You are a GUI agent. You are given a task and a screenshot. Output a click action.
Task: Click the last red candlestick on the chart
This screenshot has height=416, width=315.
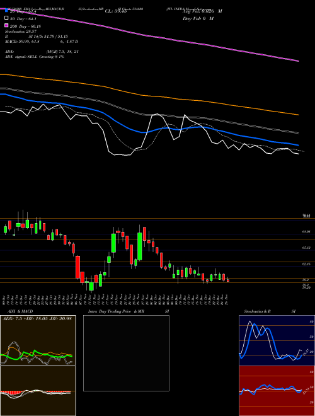click(228, 280)
